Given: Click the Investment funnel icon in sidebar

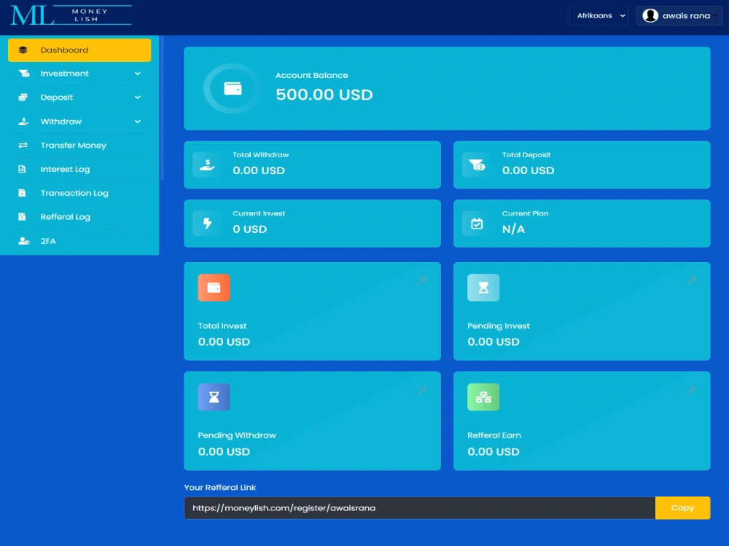Looking at the screenshot, I should pyautogui.click(x=24, y=74).
